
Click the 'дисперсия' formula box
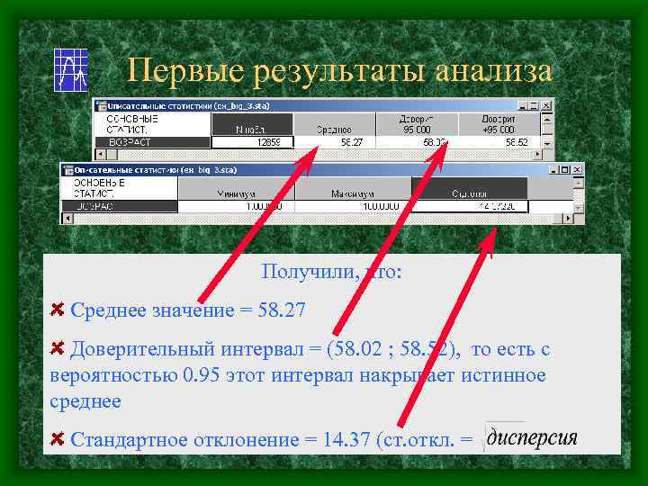pyautogui.click(x=532, y=437)
